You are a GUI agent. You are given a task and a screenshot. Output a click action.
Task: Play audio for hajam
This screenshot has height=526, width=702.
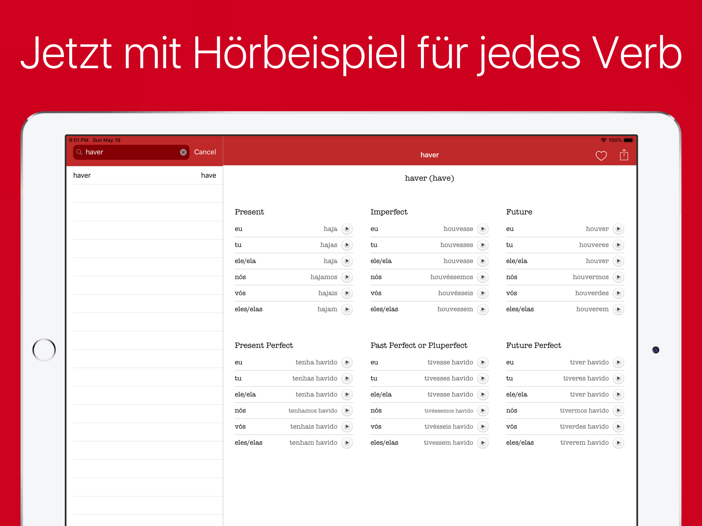click(x=347, y=309)
